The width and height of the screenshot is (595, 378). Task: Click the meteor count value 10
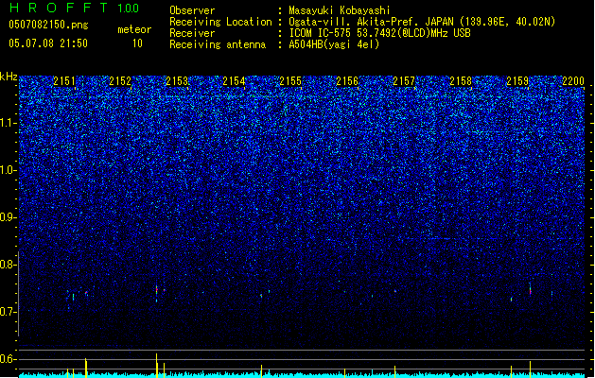(137, 43)
